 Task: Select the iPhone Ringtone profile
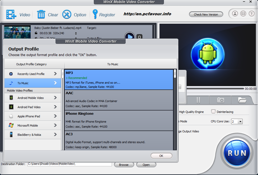(x=119, y=120)
